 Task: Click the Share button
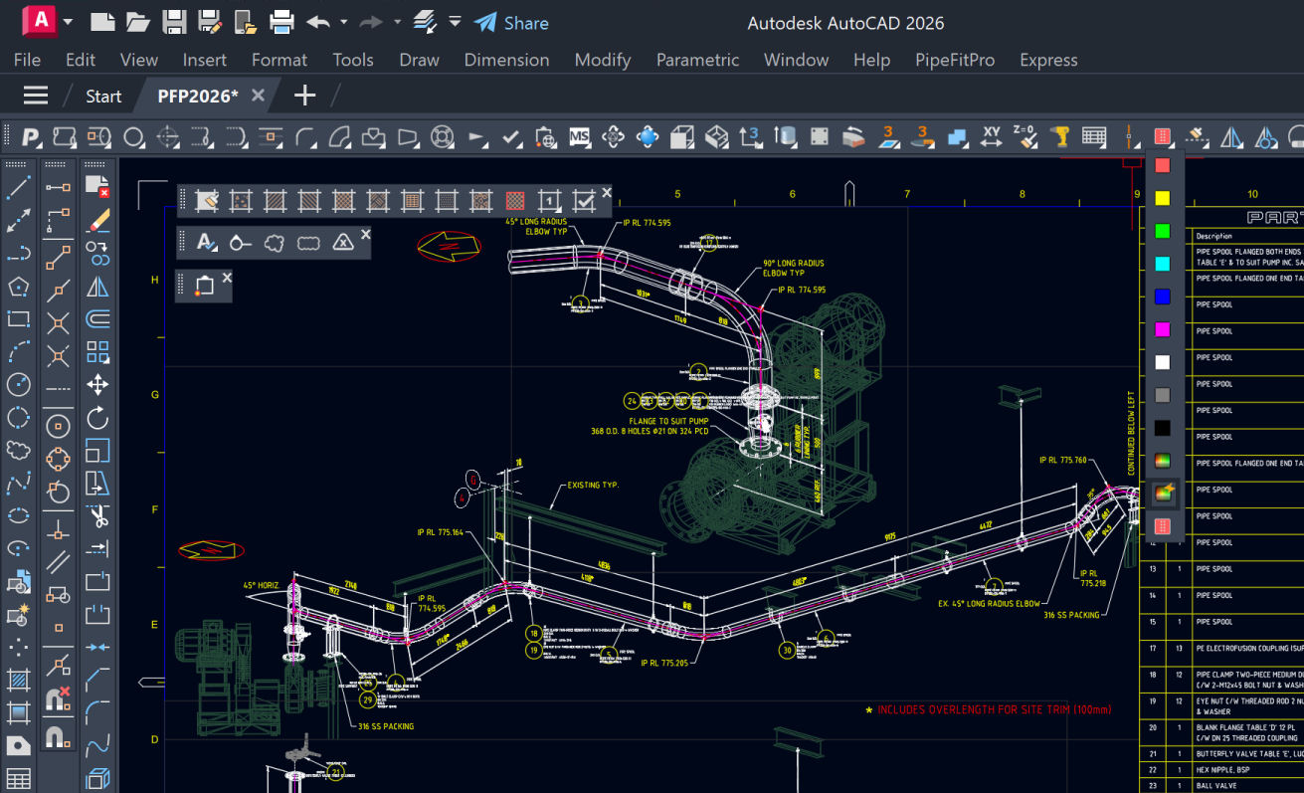pyautogui.click(x=511, y=22)
